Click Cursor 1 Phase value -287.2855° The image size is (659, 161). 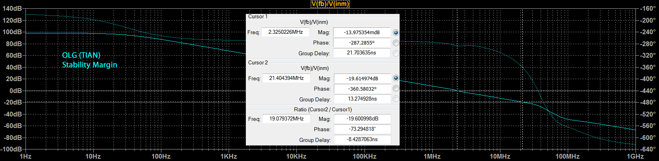[362, 43]
